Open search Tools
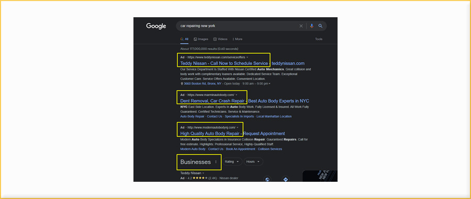Image resolution: width=471 pixels, height=199 pixels. coord(319,39)
